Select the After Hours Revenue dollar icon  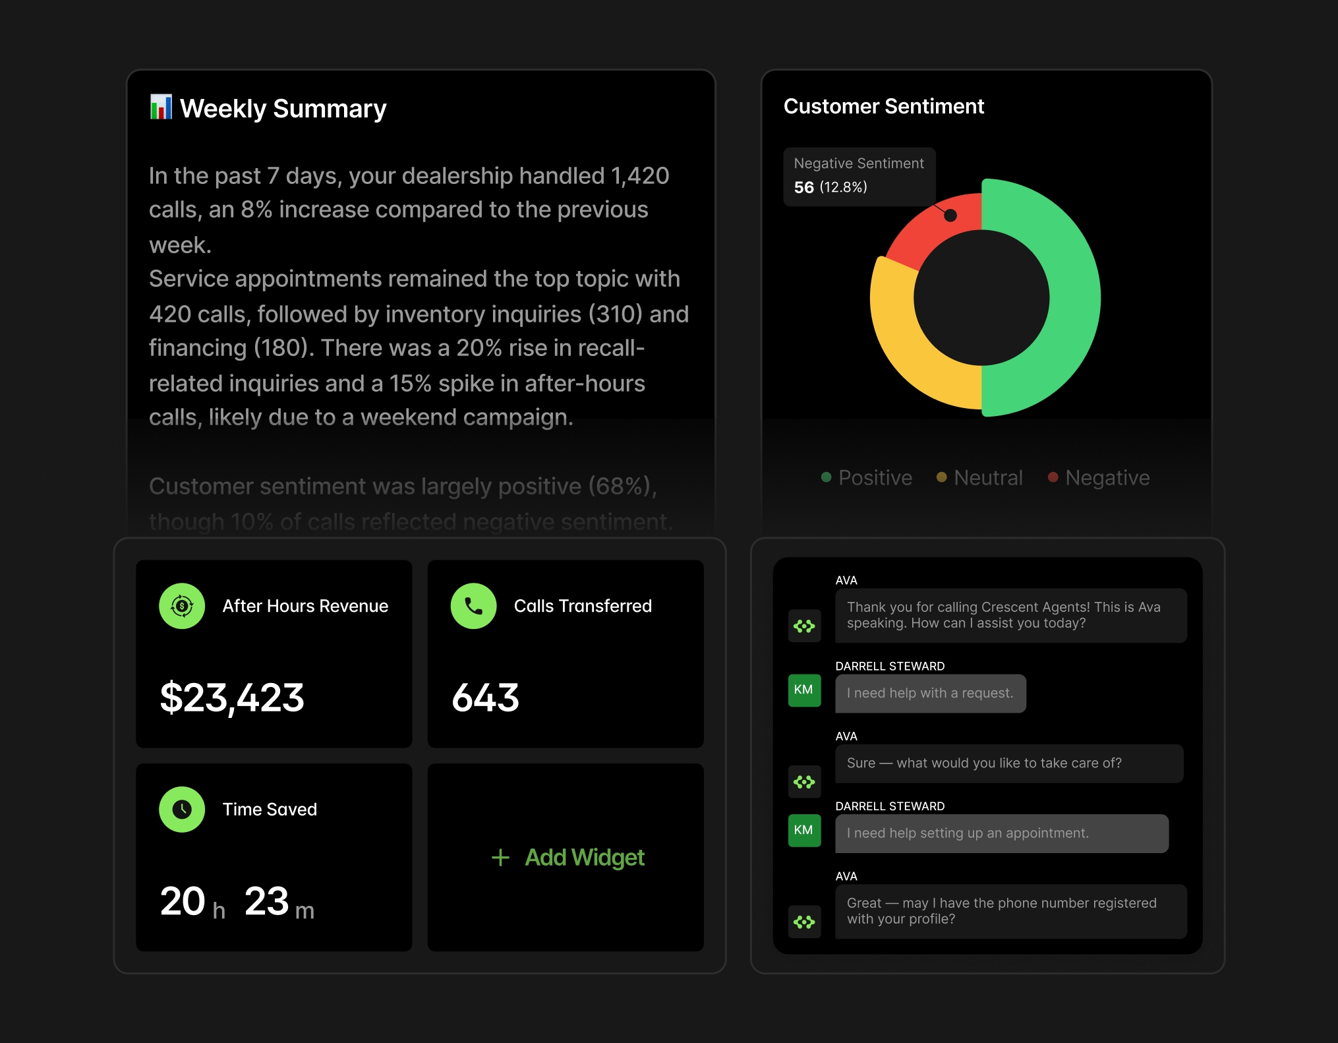pos(182,606)
